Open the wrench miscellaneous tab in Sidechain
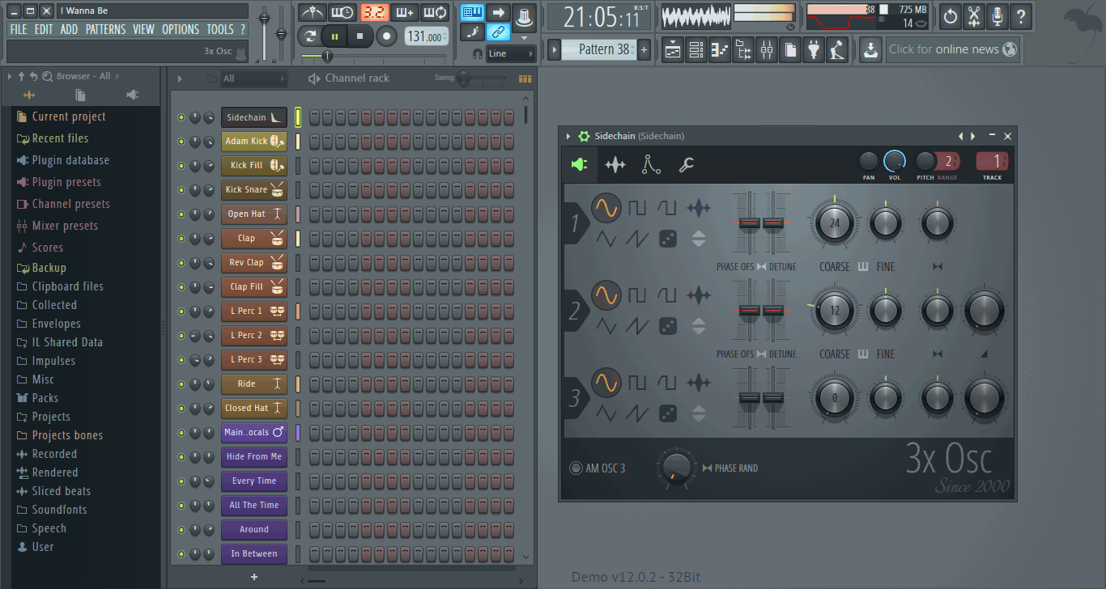 [687, 165]
